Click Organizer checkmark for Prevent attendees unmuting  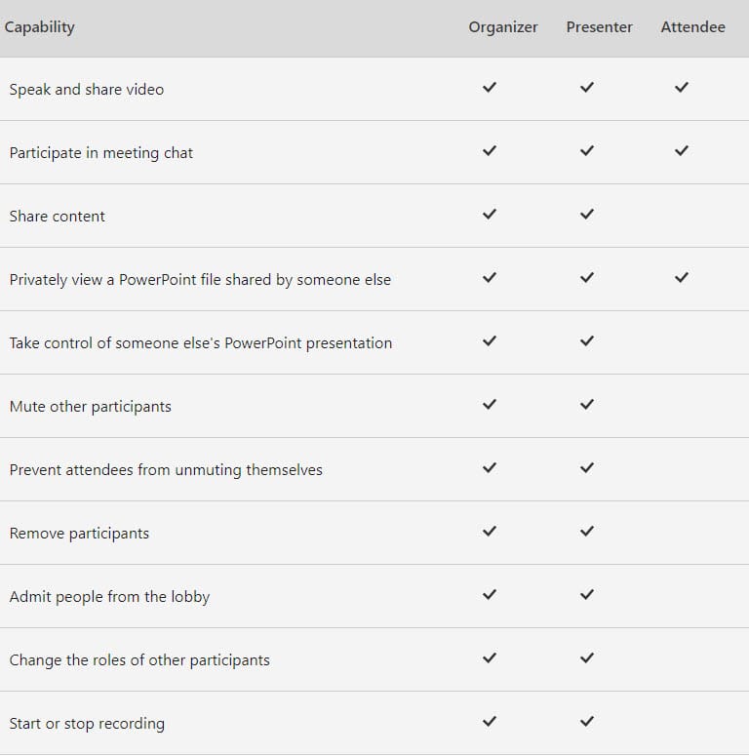(x=490, y=468)
